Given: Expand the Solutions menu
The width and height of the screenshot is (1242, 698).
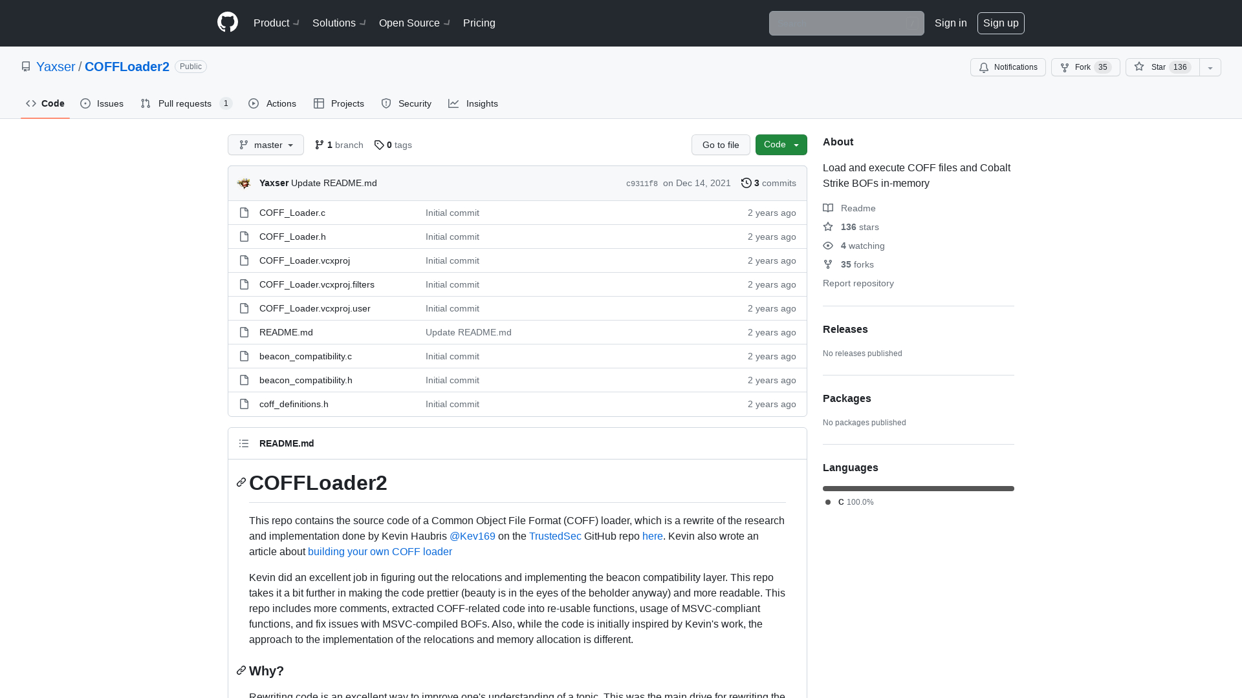Looking at the screenshot, I should 339,23.
